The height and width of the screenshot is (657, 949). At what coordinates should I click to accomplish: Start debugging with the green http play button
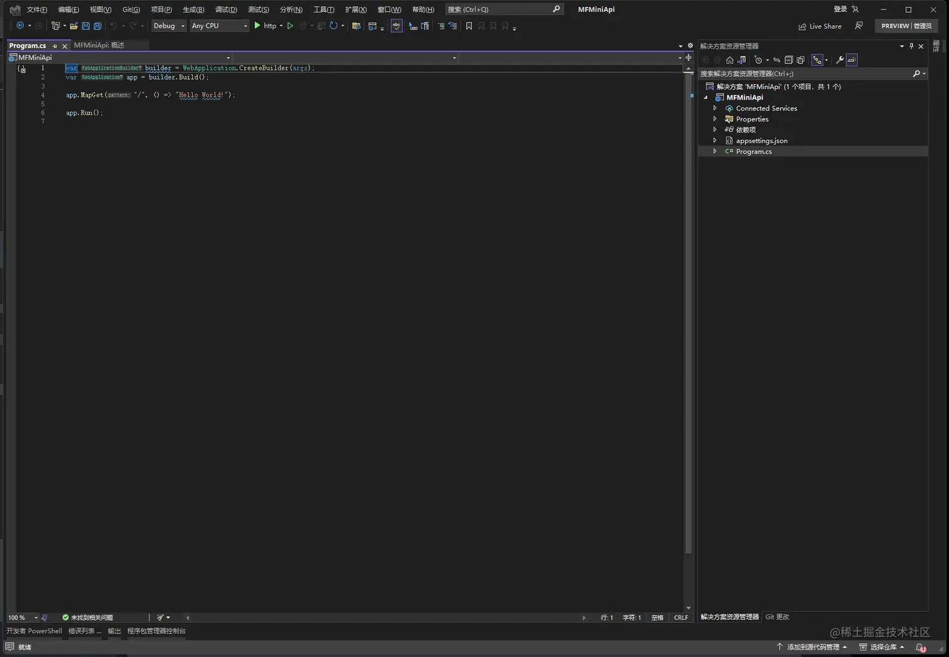pyautogui.click(x=257, y=26)
